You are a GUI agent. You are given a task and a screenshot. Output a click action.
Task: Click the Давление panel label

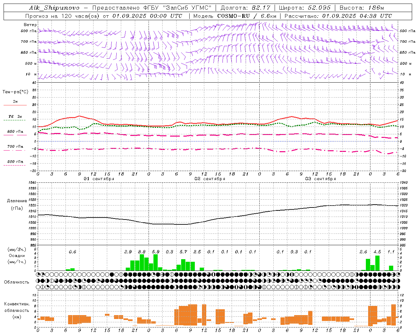pyautogui.click(x=17, y=201)
